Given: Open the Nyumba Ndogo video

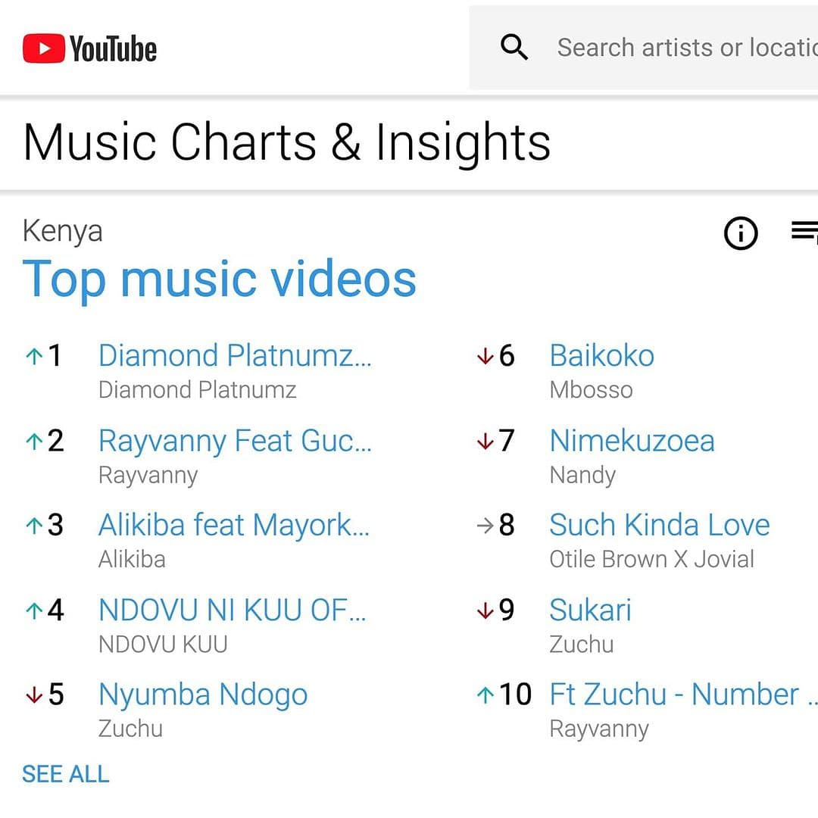Looking at the screenshot, I should tap(203, 695).
